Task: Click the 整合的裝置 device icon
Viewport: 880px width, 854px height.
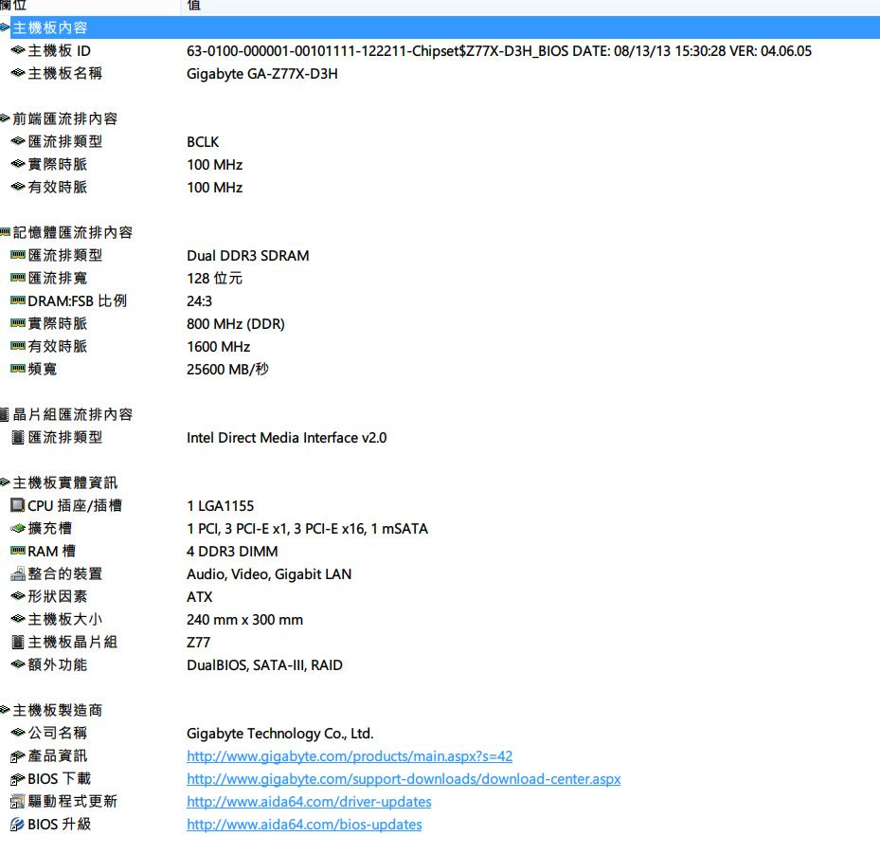Action: [18, 573]
